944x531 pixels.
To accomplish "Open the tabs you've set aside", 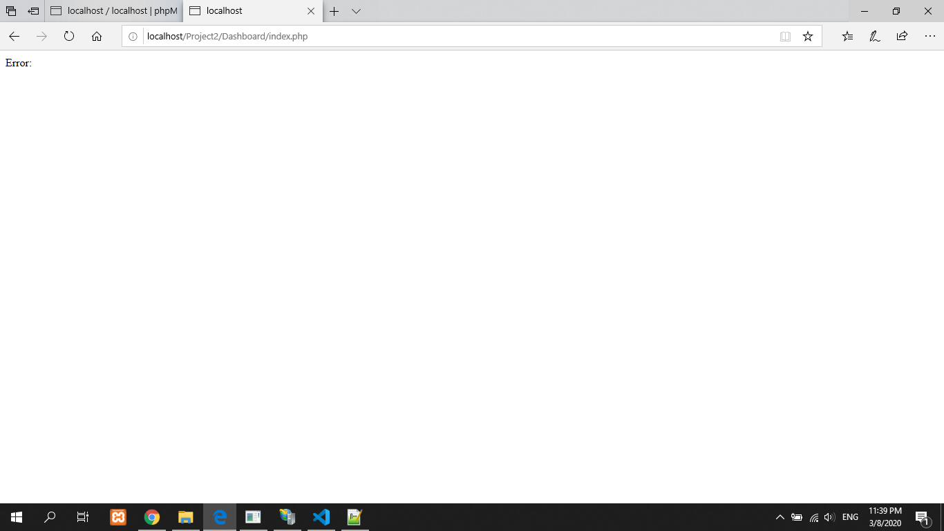I will point(11,11).
